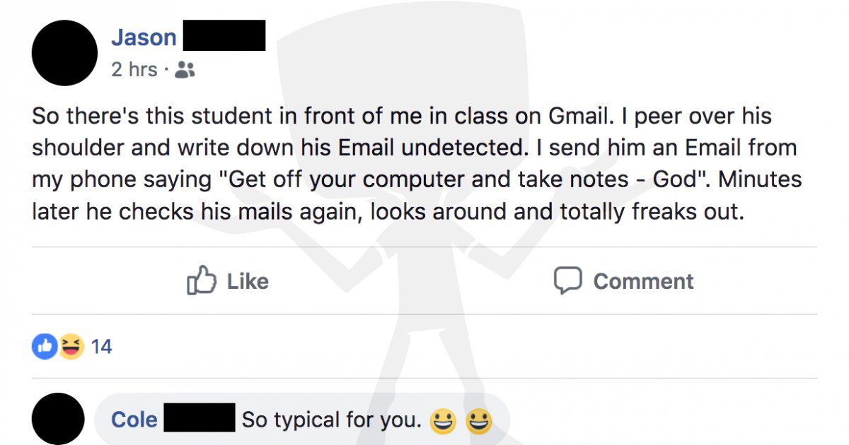
Task: Open Cole's profile via his name
Action: pos(133,419)
